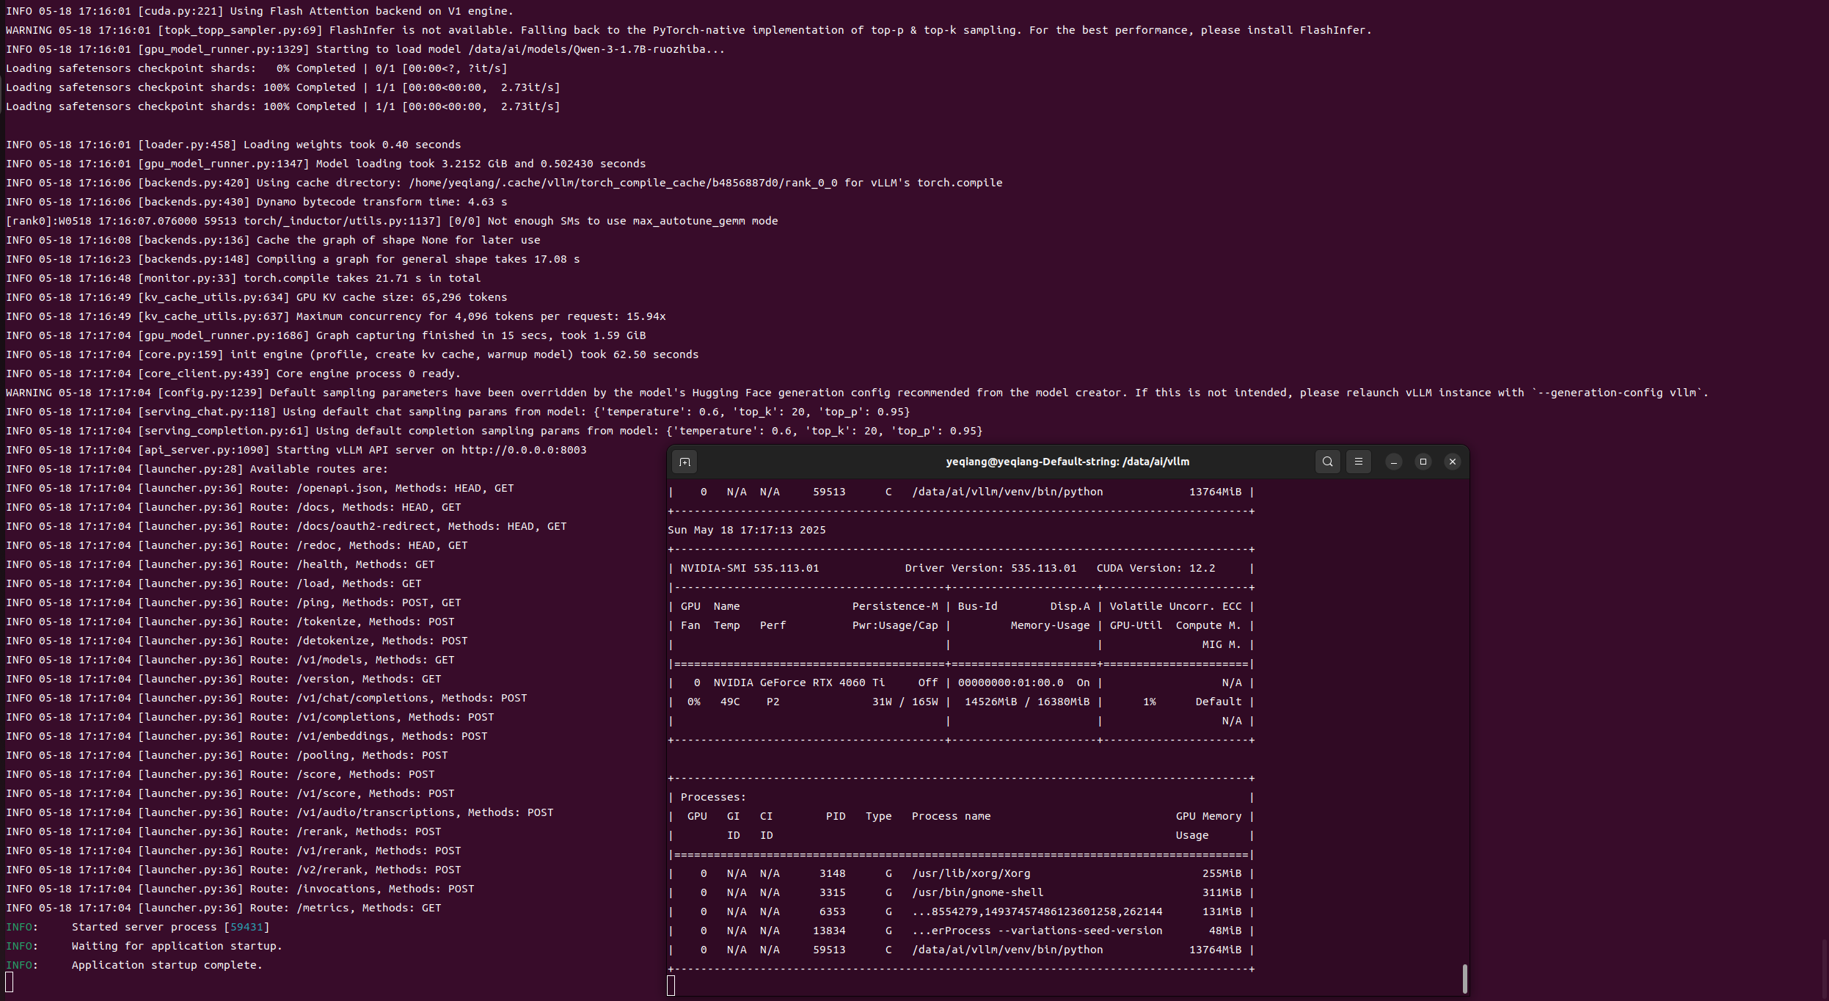This screenshot has width=1829, height=1001.
Task: Click the cursor block in main terminal
Action: (10, 982)
